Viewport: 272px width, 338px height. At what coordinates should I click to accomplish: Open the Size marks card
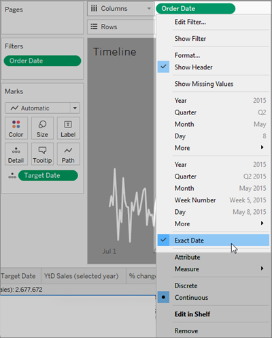point(42,128)
